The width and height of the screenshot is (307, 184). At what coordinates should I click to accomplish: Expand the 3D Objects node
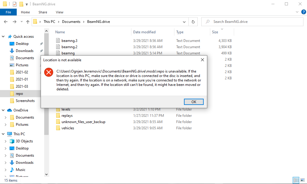6,141
